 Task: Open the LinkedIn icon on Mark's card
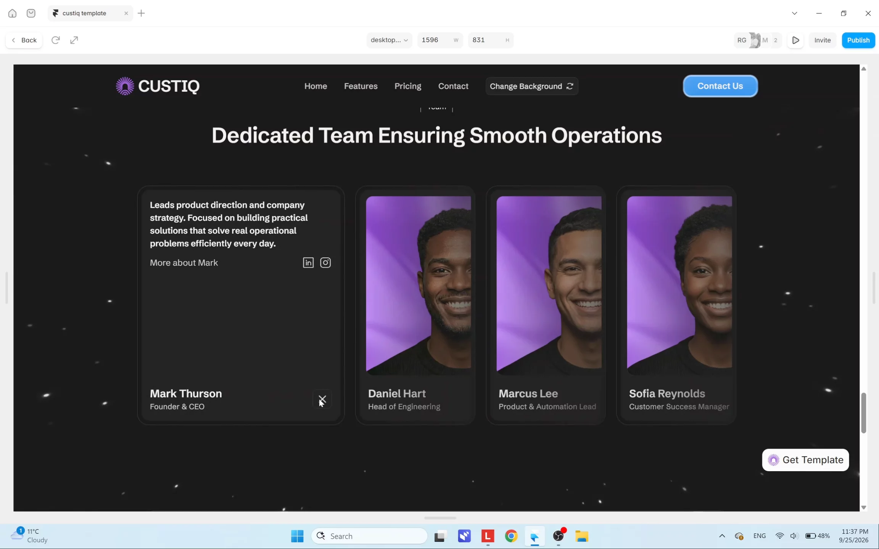308,263
